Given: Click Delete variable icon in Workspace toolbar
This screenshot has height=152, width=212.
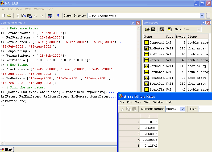Looking at the screenshot, I should tap(170, 29).
